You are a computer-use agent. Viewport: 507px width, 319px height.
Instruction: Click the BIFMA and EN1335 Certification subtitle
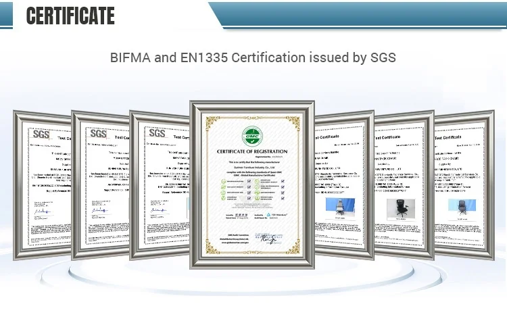tap(253, 57)
